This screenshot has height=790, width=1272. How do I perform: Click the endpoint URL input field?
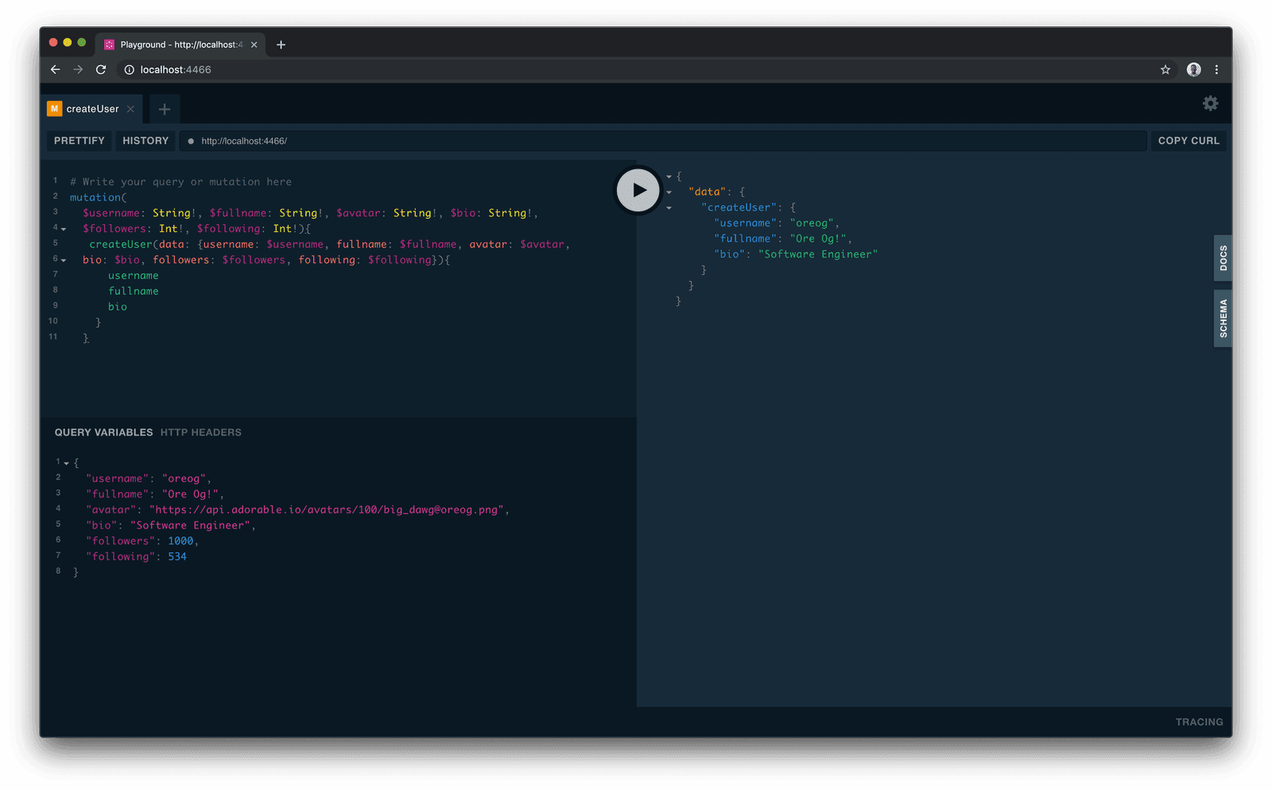(636, 141)
